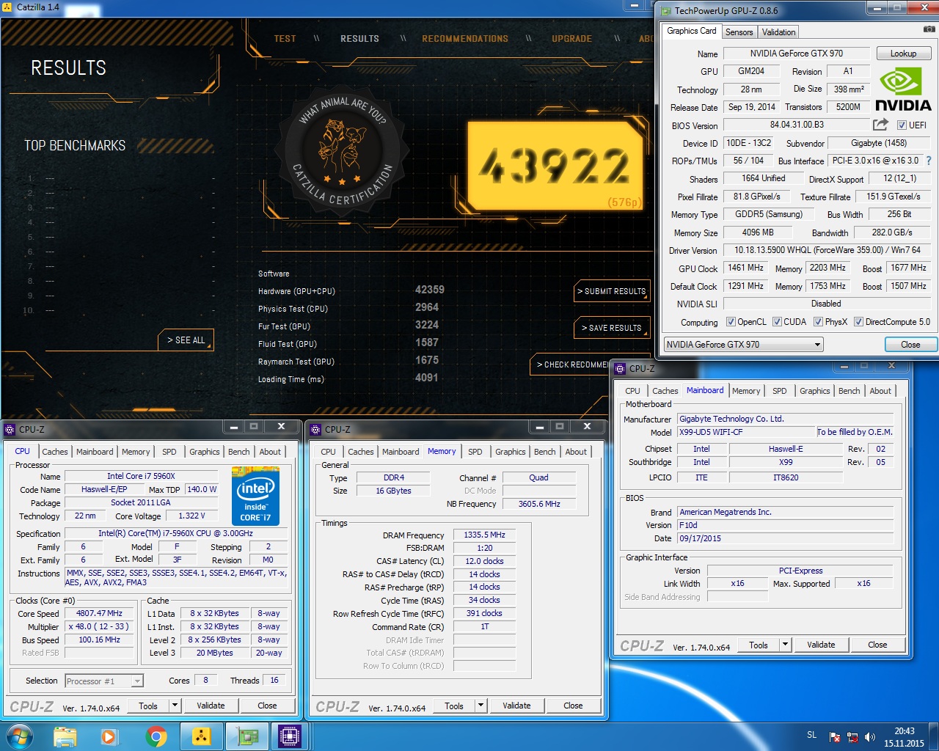Open the network tray icon
939x751 pixels.
pos(852,737)
